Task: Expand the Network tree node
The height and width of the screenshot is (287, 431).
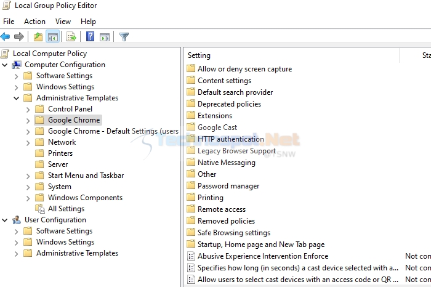Action: click(x=28, y=143)
